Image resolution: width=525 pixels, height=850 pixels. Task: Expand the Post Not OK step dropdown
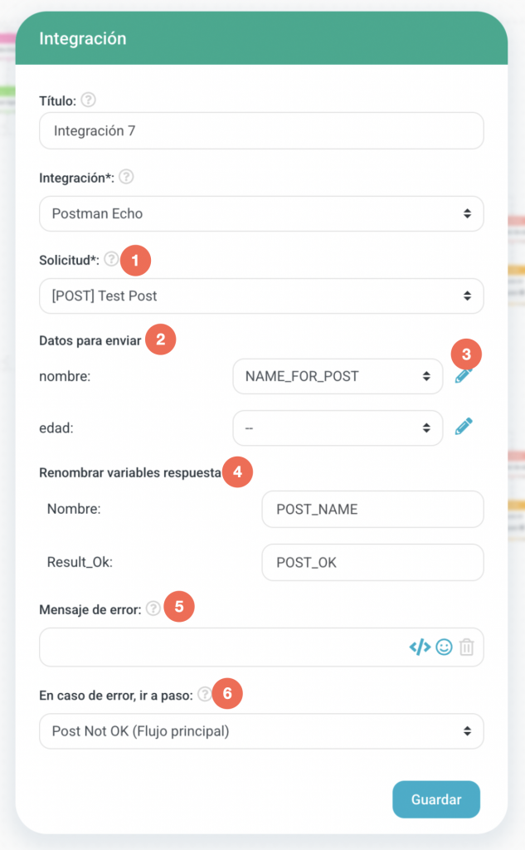coord(261,731)
